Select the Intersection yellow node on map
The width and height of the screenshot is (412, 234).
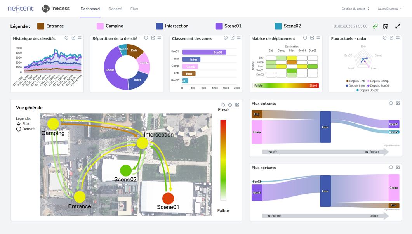pos(143,143)
